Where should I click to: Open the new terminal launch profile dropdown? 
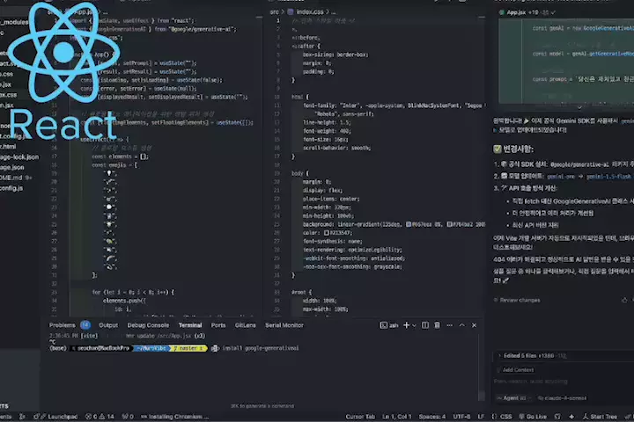[414, 325]
